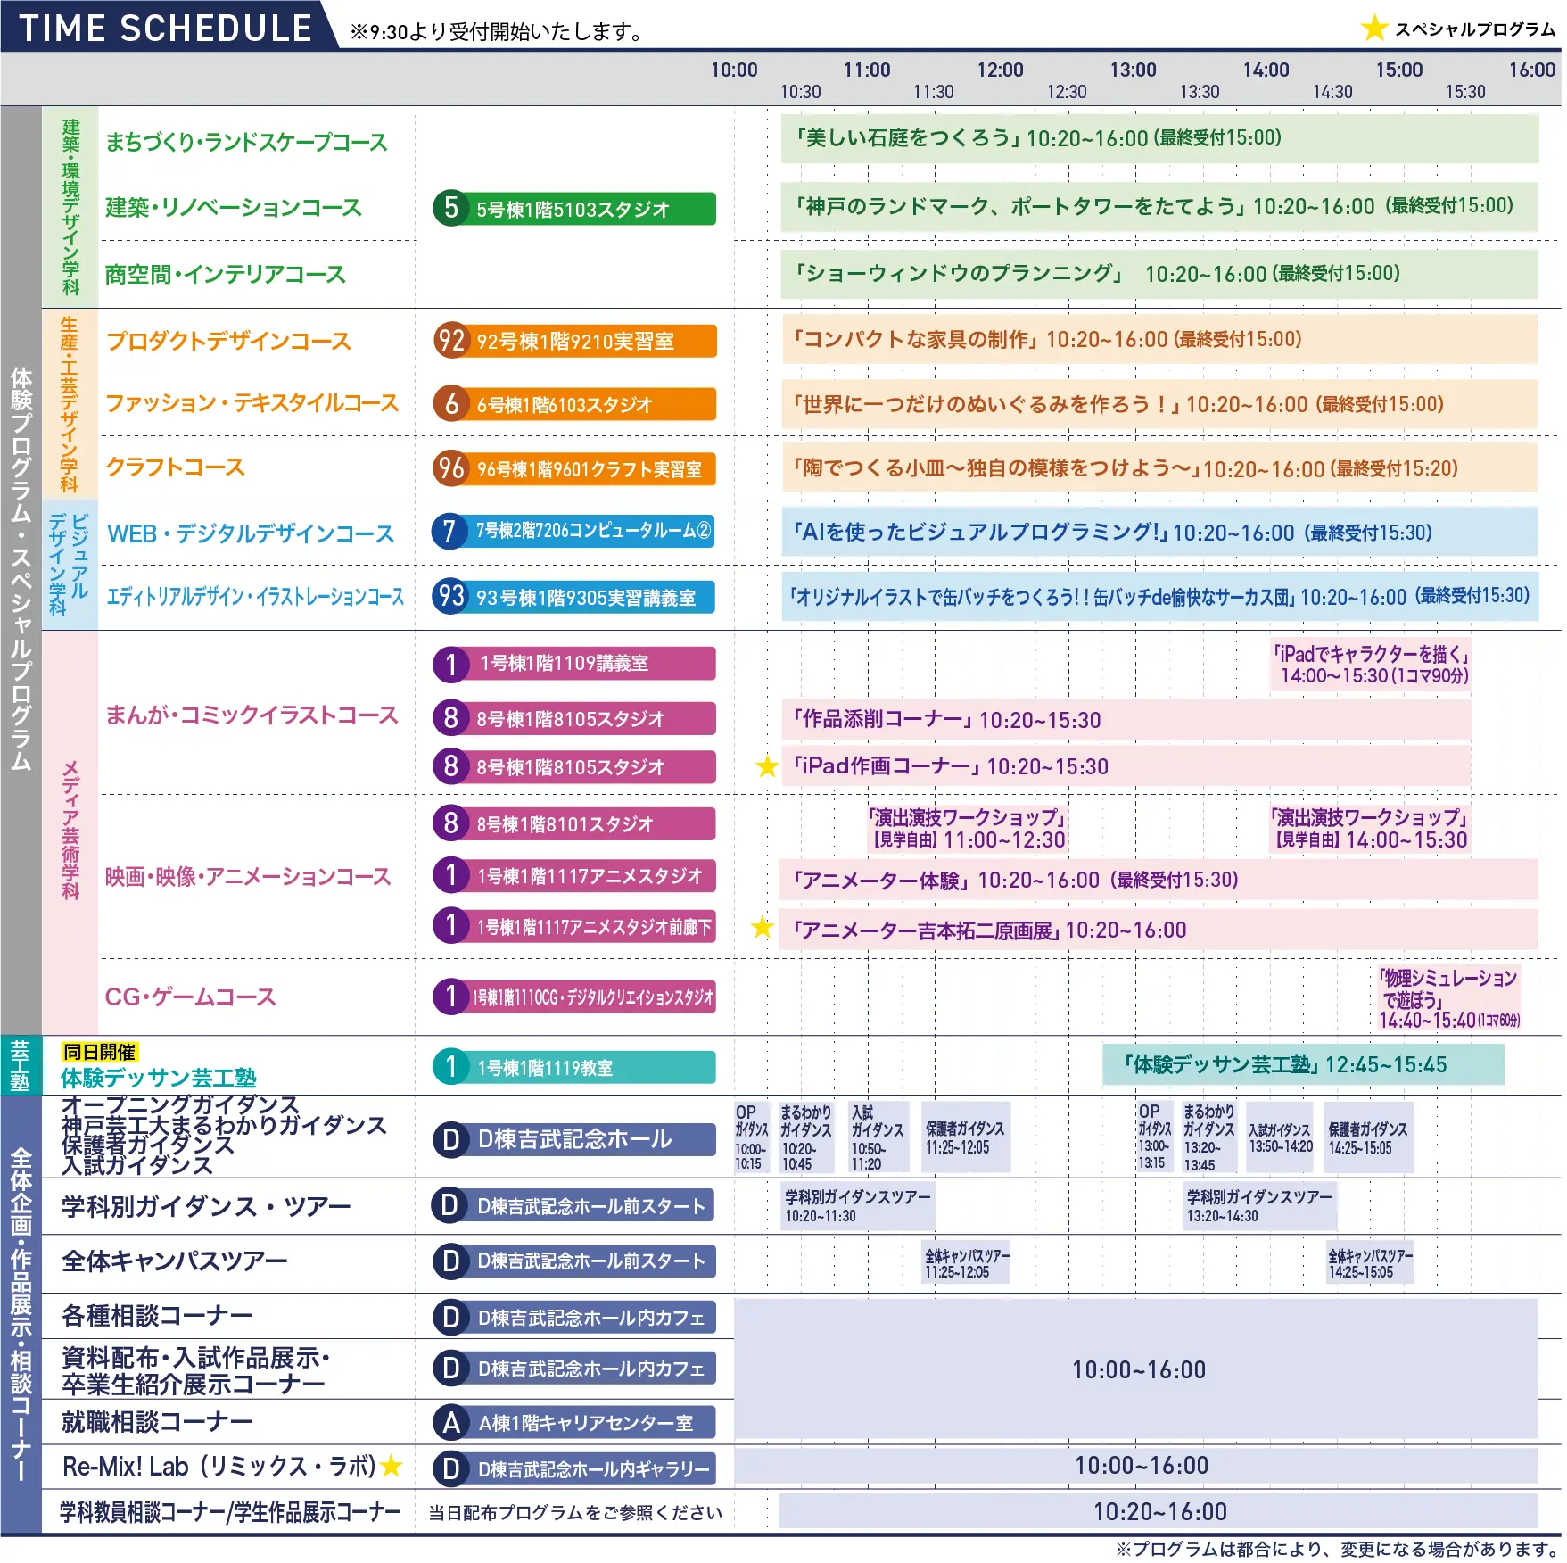Click the 世界に一つだけのぬいぐるみを作ろう schedule bar
Screen dimensions: 1567x1563
(x=1159, y=404)
